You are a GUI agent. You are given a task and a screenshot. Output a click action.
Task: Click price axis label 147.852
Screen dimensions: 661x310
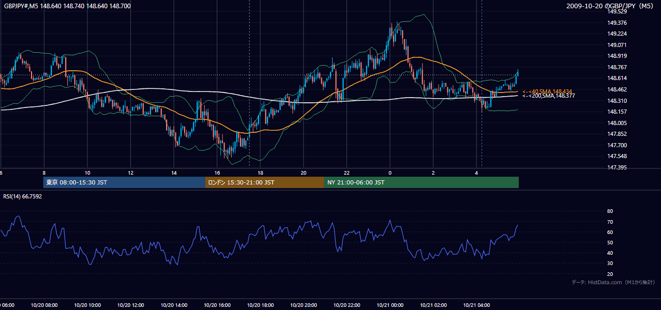pyautogui.click(x=618, y=134)
